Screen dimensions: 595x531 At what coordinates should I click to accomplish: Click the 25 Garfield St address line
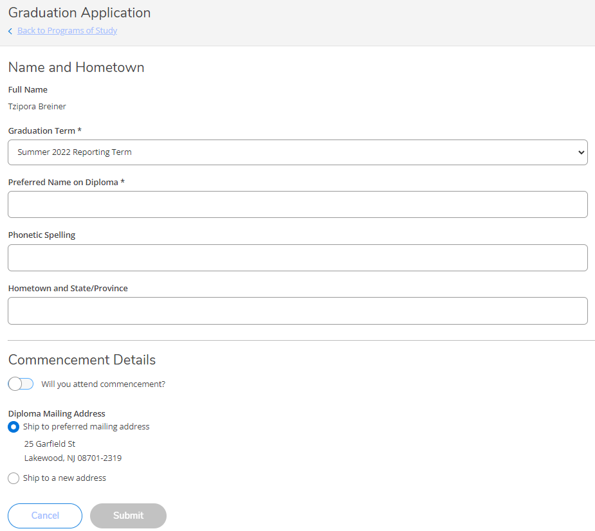coord(50,444)
